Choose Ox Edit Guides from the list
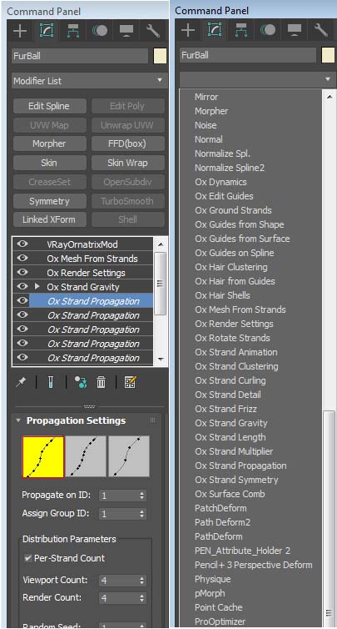The height and width of the screenshot is (629, 337). pos(224,196)
